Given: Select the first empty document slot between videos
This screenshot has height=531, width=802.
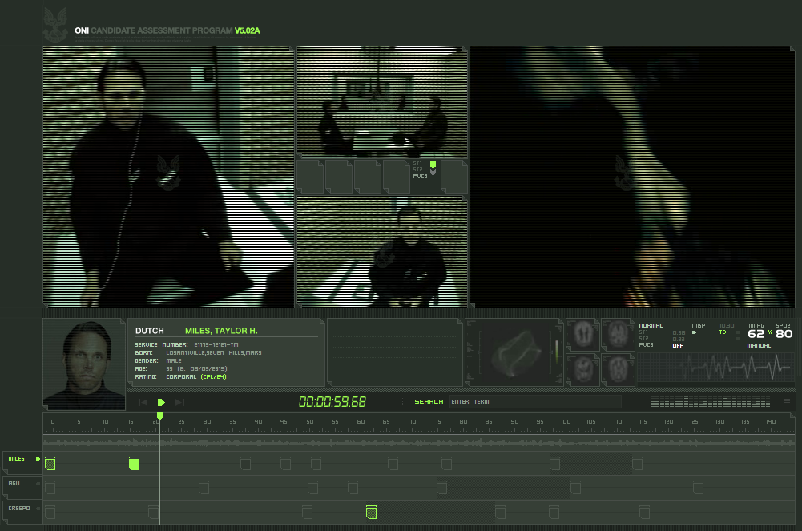Looking at the screenshot, I should [x=311, y=177].
